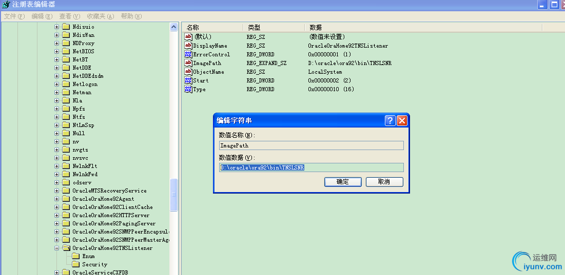Open the 文件(F) menu
Viewport: 565px width, 275px height.
14,16
